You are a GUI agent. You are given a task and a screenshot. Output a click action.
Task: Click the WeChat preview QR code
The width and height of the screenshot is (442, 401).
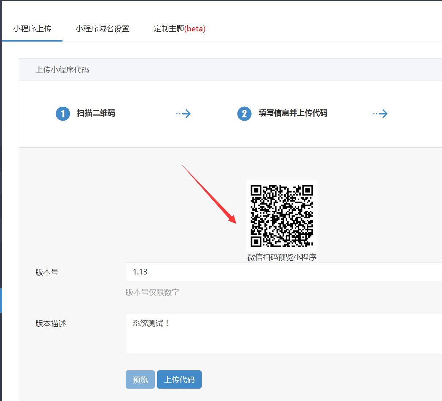coord(281,215)
